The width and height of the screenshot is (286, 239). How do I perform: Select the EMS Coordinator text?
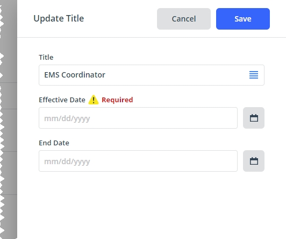pos(75,75)
